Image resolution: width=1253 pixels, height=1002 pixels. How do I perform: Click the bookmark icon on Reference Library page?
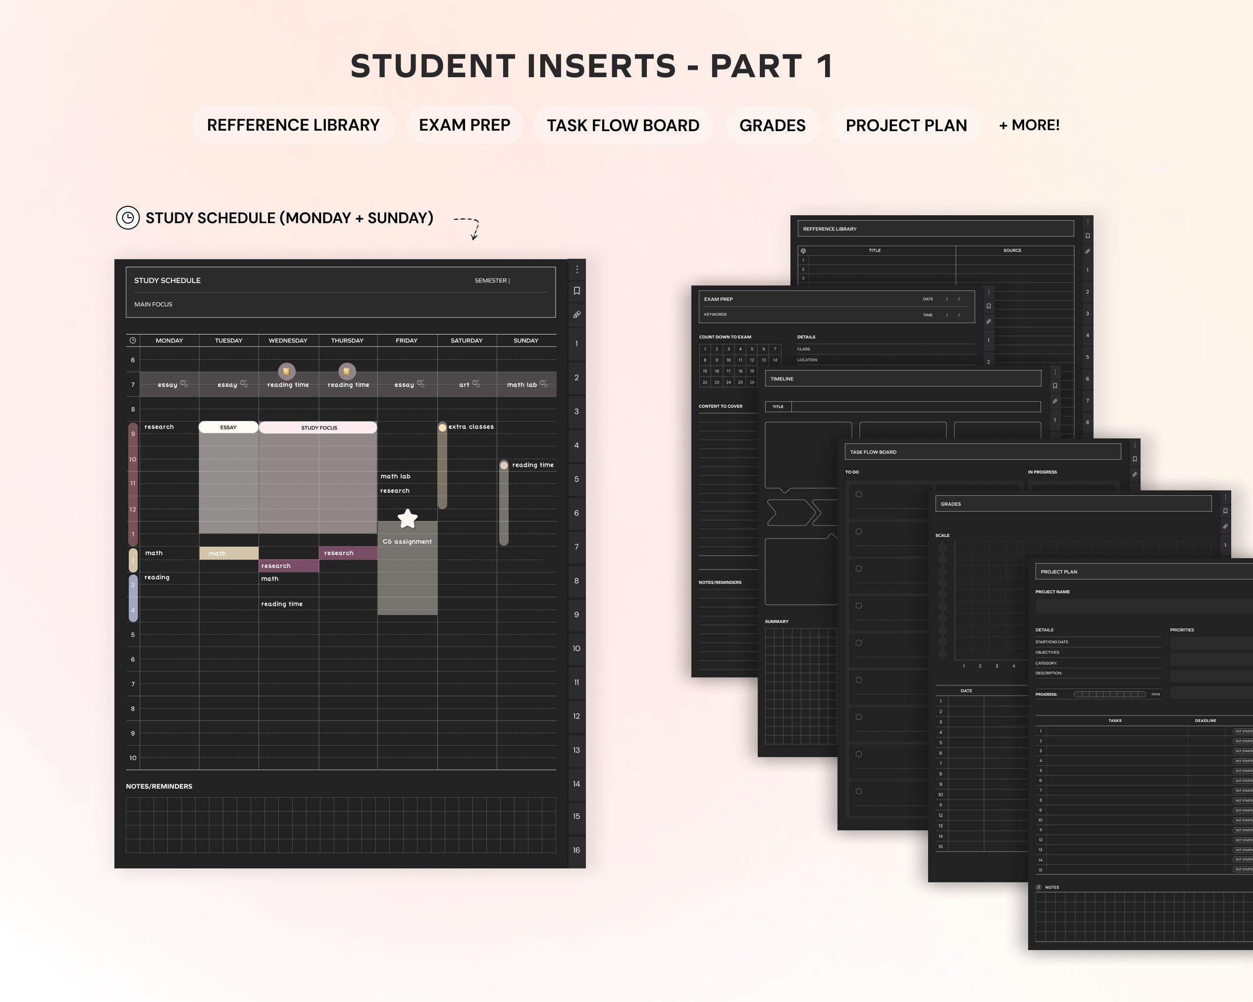1088,237
